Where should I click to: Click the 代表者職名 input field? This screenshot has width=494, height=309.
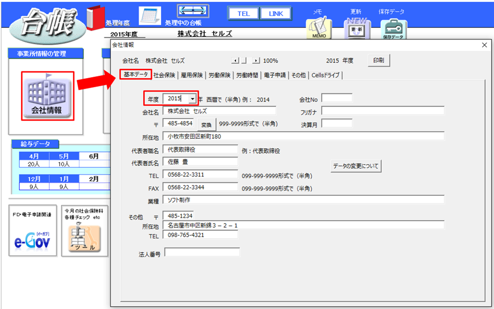200,149
